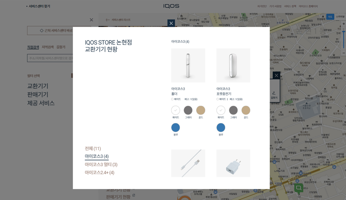Pick gray color for IQOS3 holder

[x=188, y=110]
